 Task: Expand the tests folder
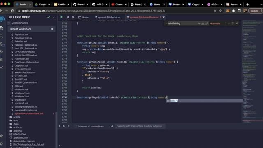[16, 120]
